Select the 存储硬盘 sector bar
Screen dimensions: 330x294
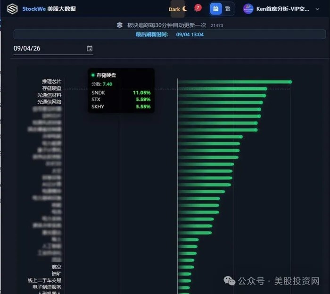pos(222,89)
